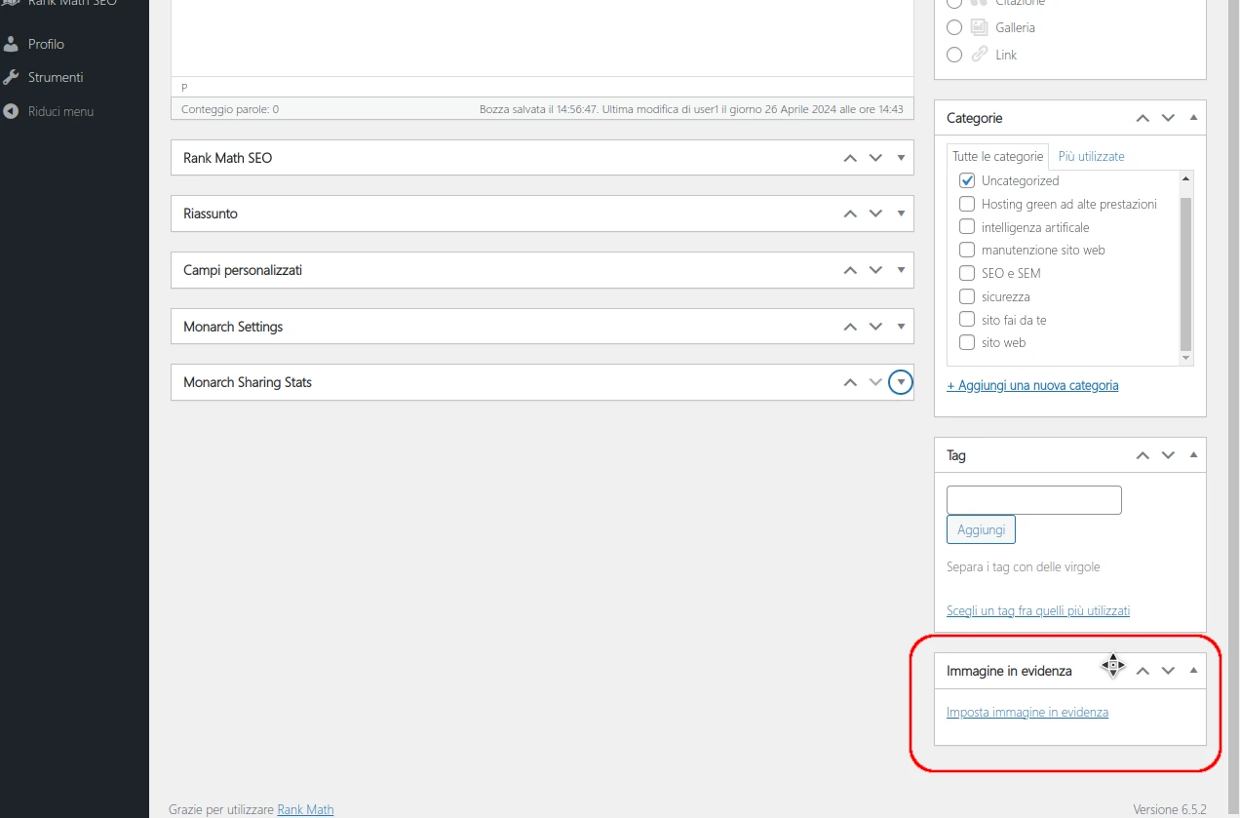1240x818 pixels.
Task: Click Imposta immagine in evidenza link
Action: click(1027, 712)
